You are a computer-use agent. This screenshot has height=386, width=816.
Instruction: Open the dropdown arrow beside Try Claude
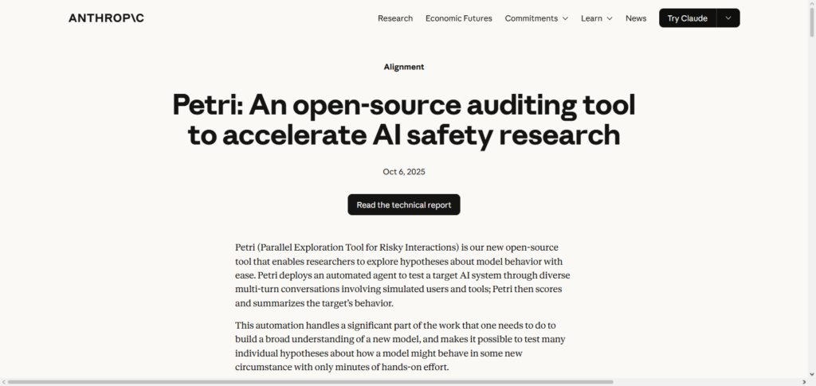(x=728, y=18)
